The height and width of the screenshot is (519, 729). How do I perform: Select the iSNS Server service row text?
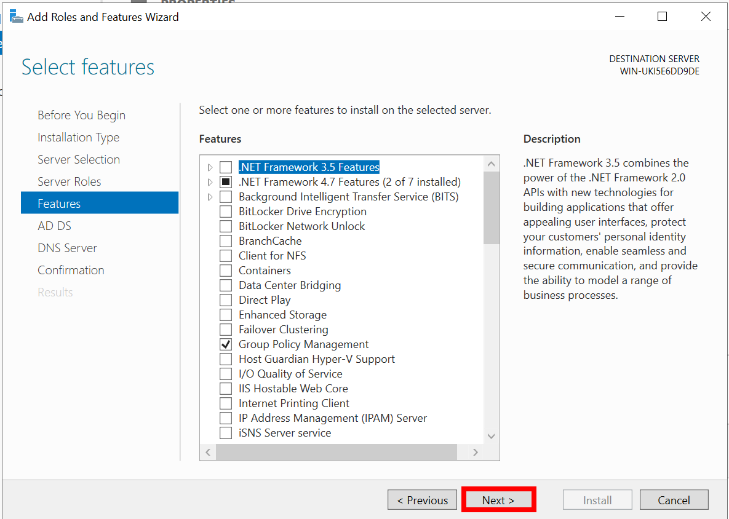pos(285,433)
